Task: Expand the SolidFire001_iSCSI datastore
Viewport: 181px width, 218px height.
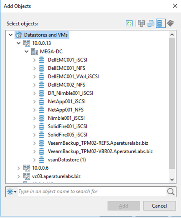Action: (x=34, y=127)
